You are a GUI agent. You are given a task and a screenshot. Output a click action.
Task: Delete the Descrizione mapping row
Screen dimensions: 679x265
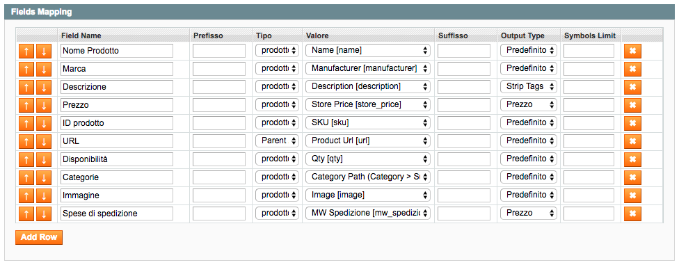[x=632, y=87]
